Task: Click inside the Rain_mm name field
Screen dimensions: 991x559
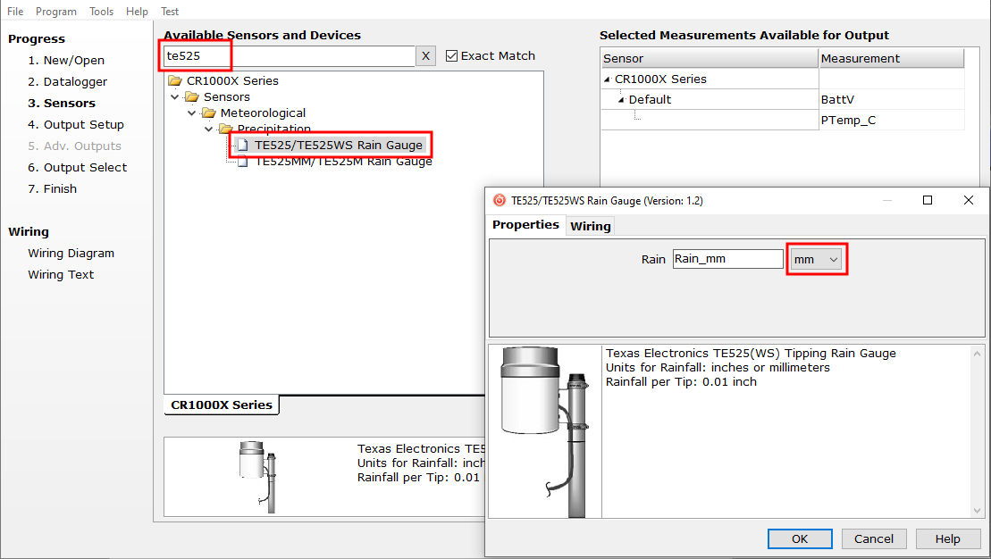Action: click(726, 258)
